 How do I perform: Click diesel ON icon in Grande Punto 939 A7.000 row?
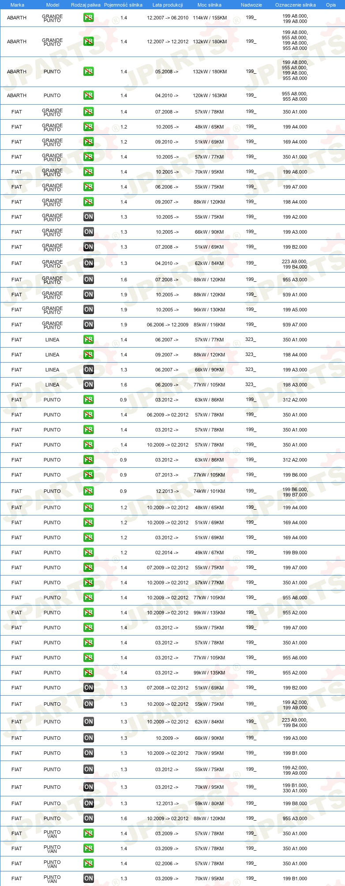(x=88, y=325)
